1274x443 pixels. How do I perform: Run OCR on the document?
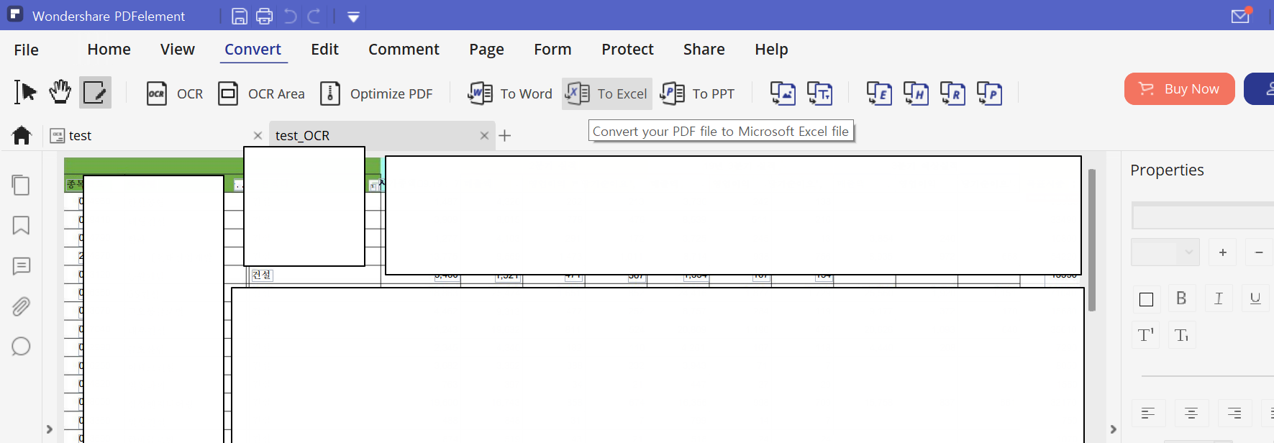pos(175,93)
